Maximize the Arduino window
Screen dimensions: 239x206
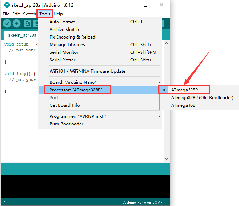click(x=146, y=5)
